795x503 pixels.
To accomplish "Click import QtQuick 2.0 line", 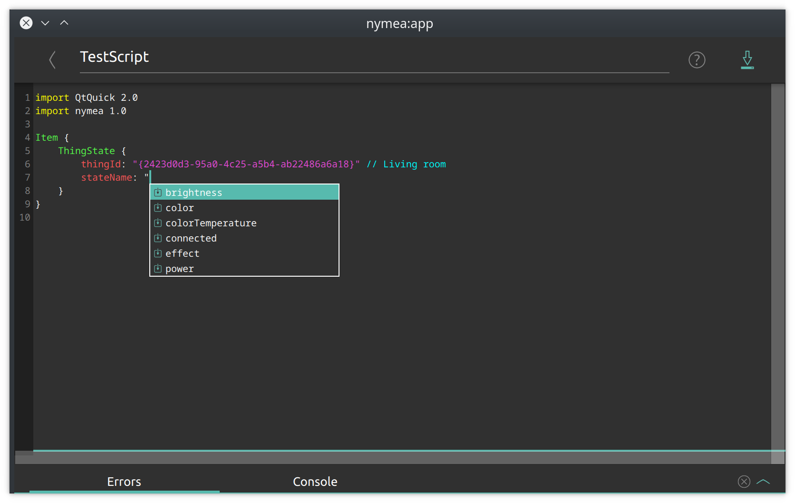I will [87, 97].
